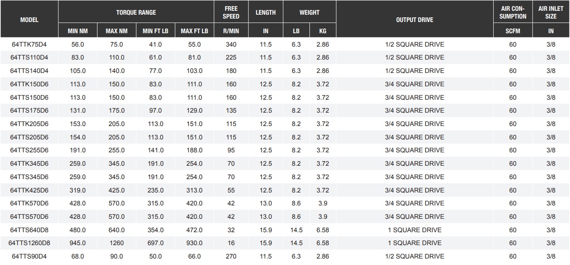Select model 64TTK425D6

29,190
